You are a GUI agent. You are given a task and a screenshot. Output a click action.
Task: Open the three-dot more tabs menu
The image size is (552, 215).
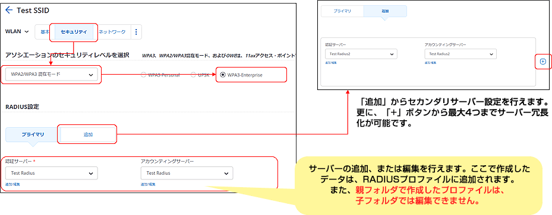(x=136, y=32)
